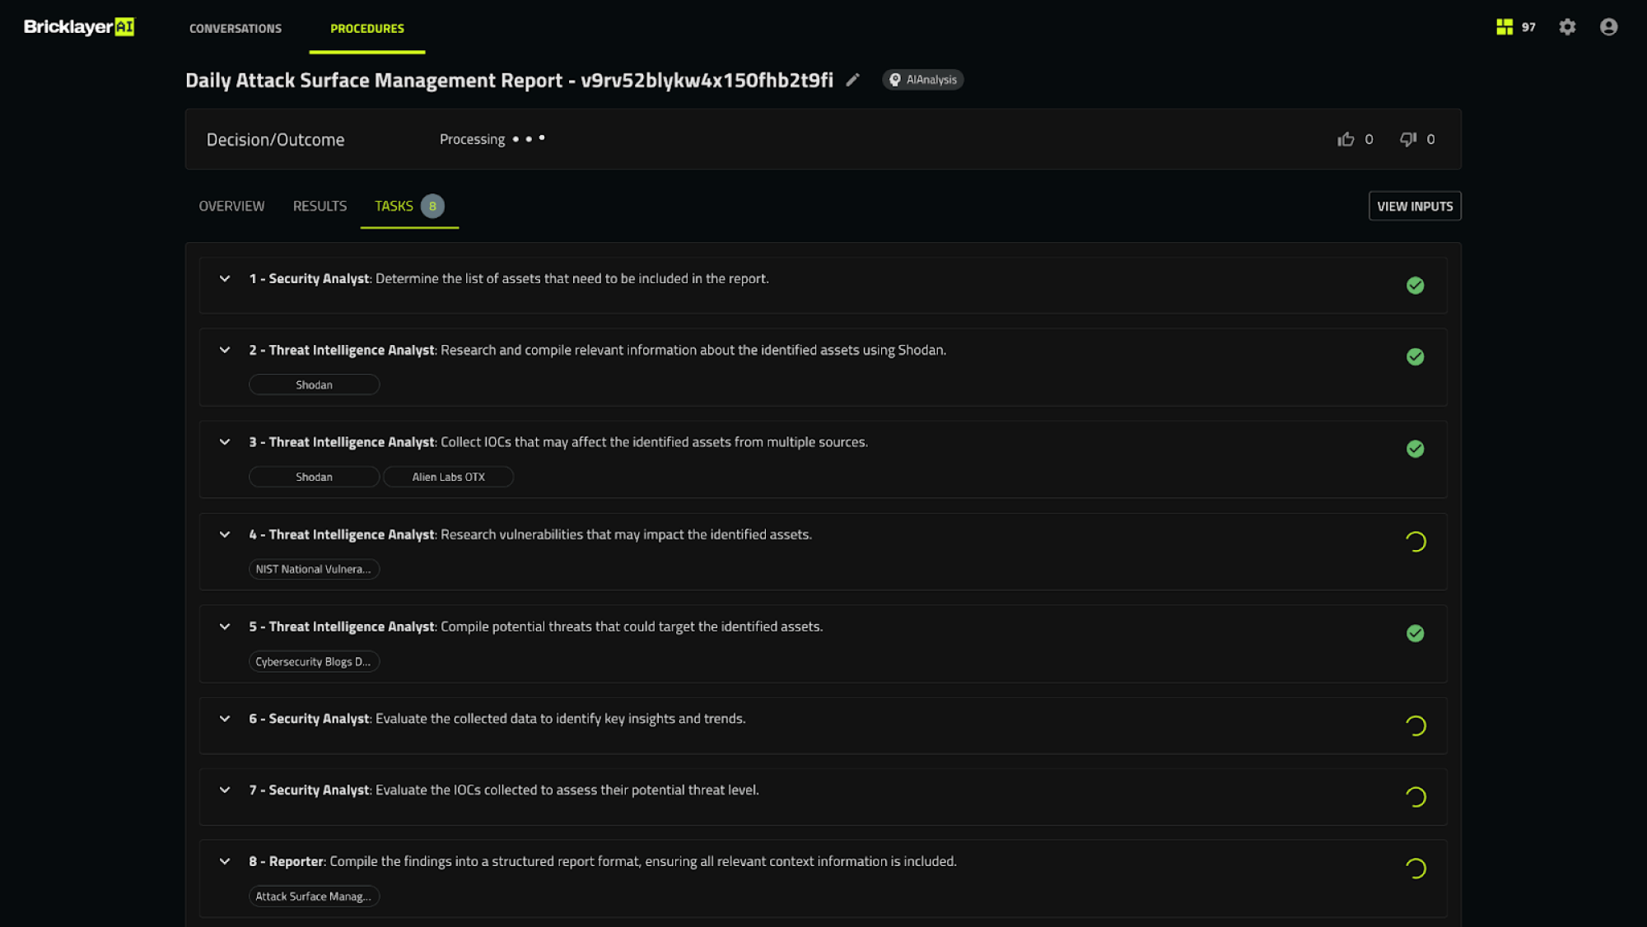Click the loading spinner on task 4

tap(1415, 542)
